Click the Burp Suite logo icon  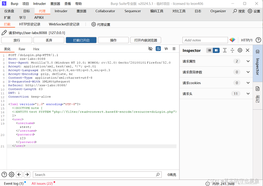[4, 3]
